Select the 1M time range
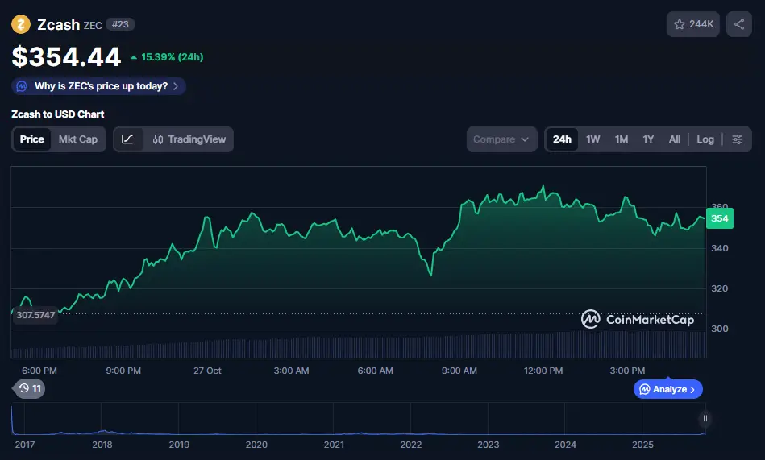This screenshot has width=765, height=460. 621,139
